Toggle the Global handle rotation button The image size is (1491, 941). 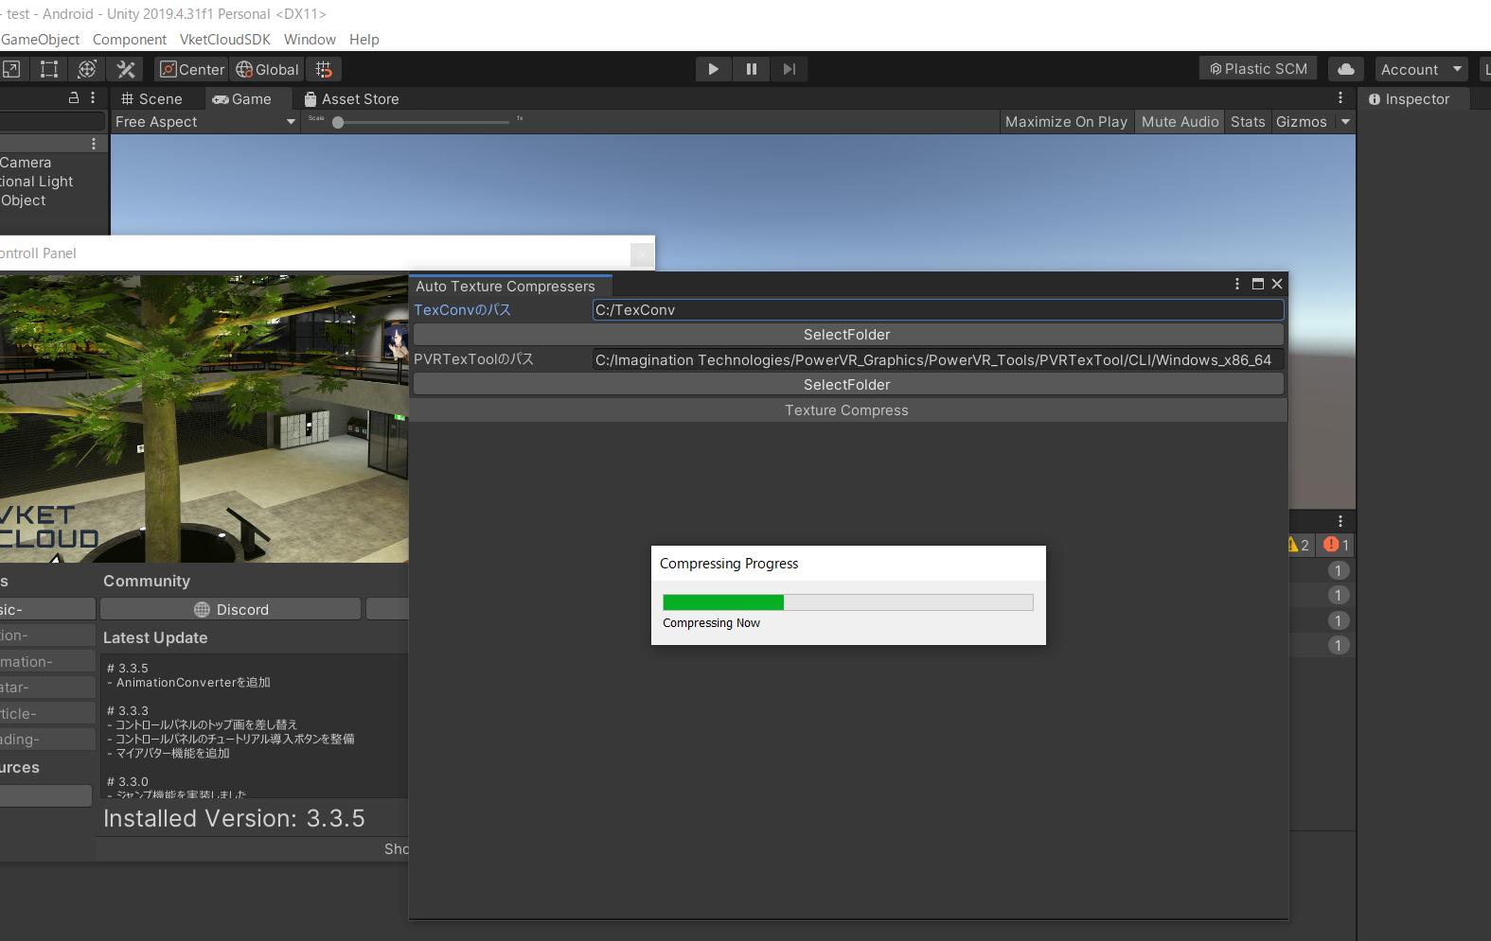[267, 69]
